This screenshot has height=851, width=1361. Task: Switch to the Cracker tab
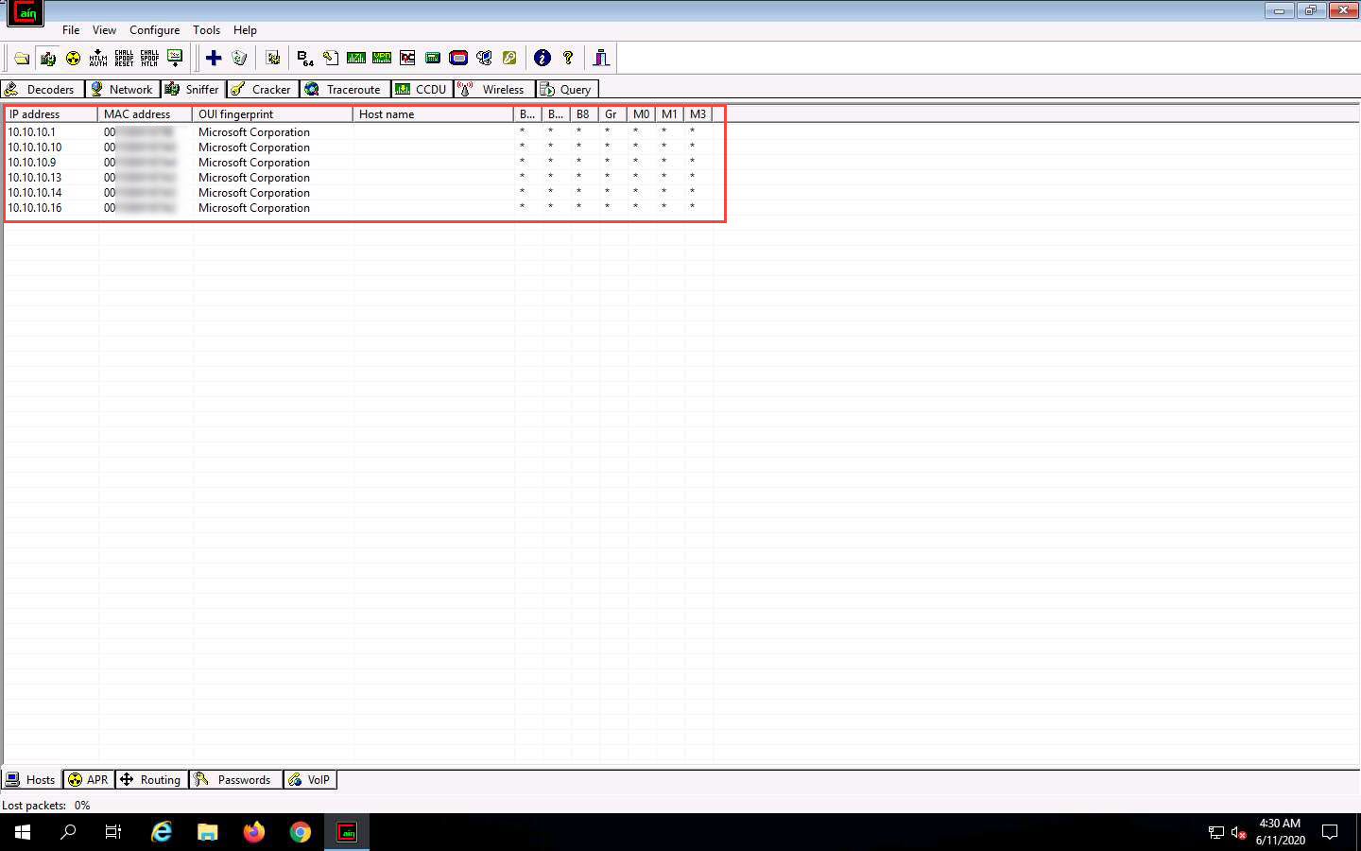pyautogui.click(x=263, y=89)
